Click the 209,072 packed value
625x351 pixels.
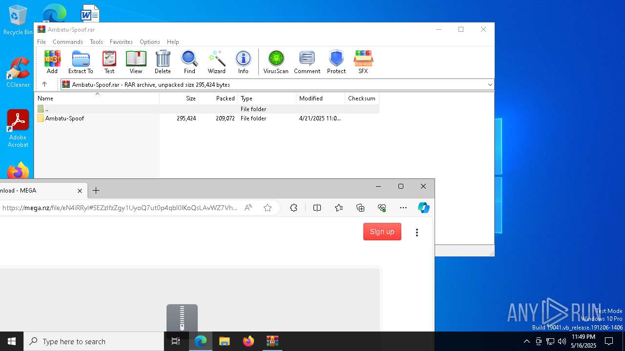coord(225,118)
